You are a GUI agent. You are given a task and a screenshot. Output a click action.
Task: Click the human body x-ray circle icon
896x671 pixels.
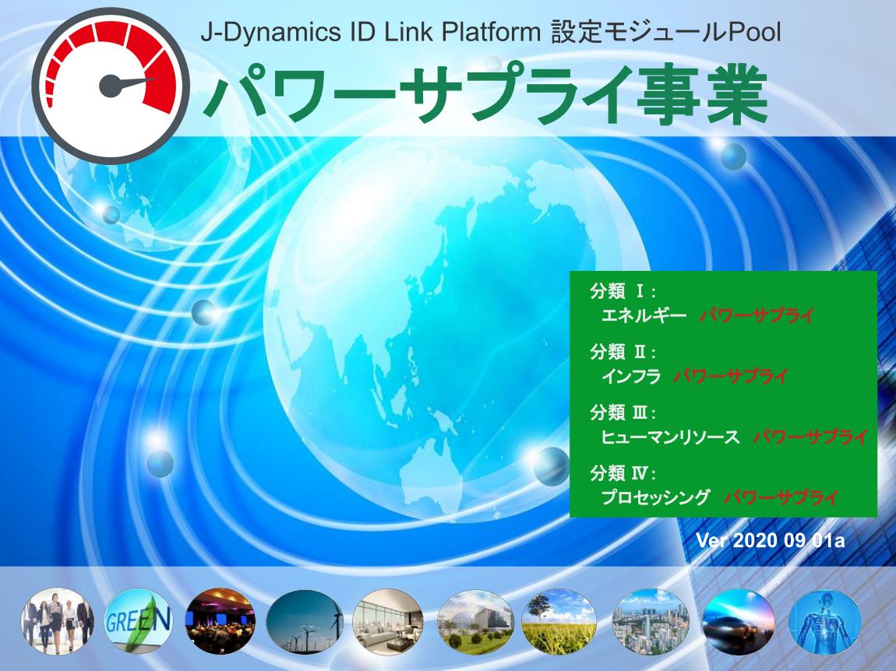coord(825,624)
